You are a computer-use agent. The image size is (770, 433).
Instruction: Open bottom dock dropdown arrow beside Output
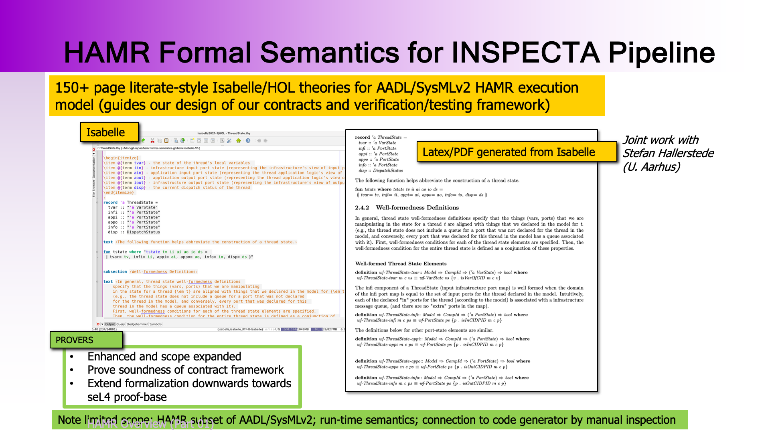102,324
